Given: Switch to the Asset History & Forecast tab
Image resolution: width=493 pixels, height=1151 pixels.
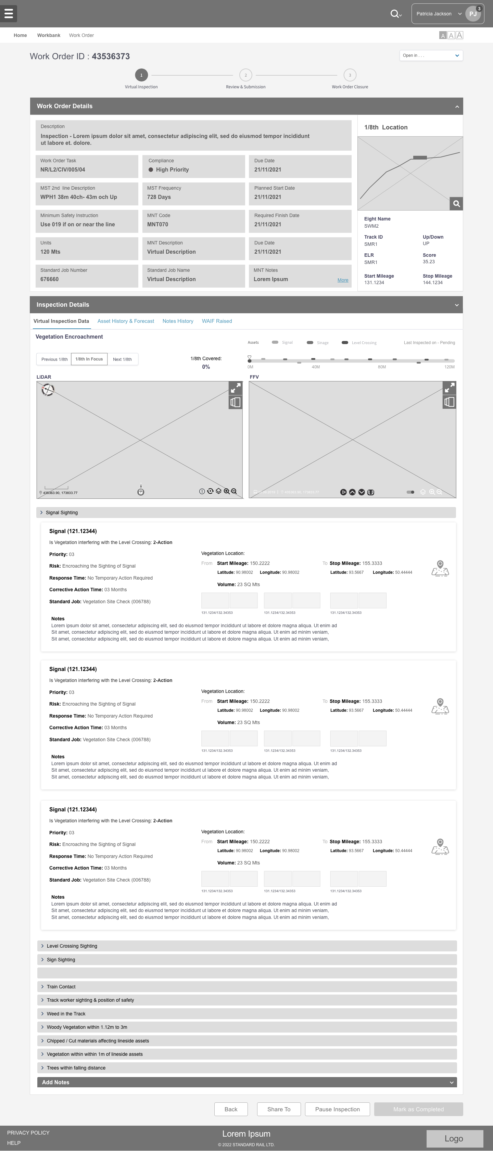Looking at the screenshot, I should pos(126,321).
